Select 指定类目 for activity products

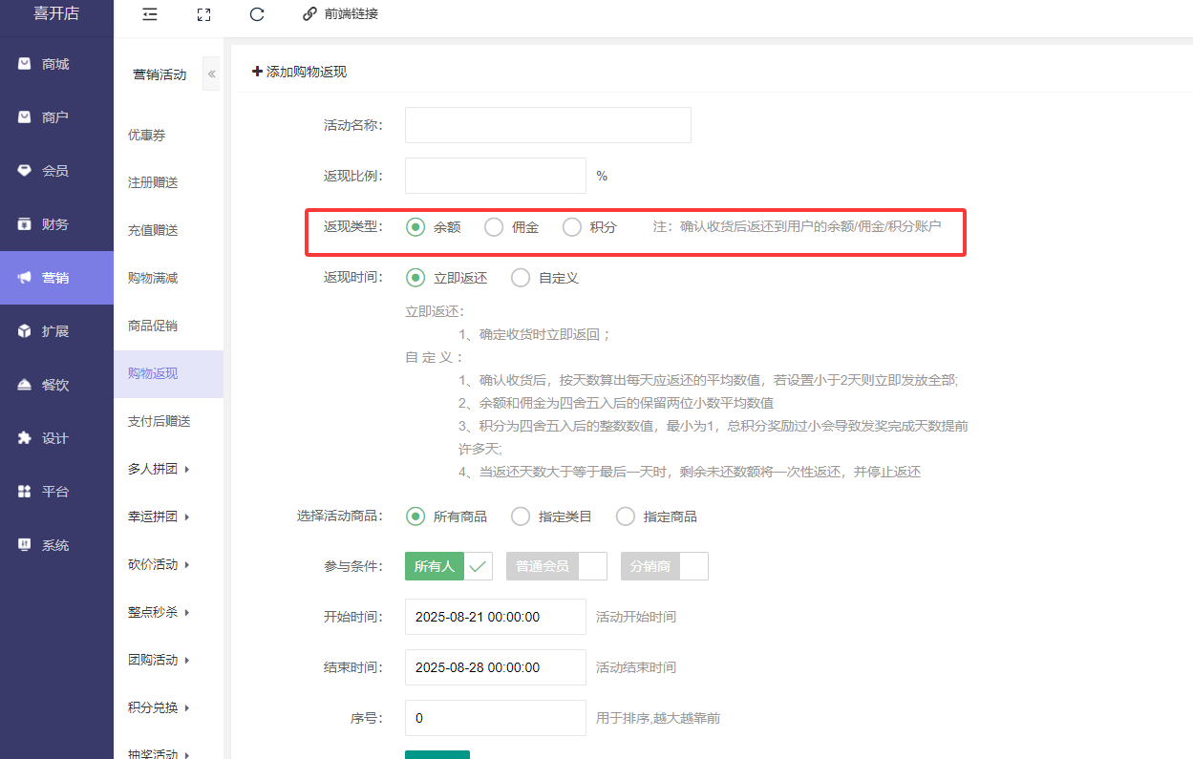point(551,517)
